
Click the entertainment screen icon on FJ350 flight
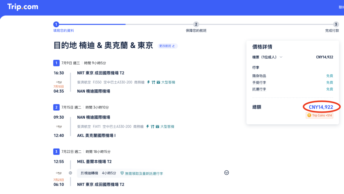point(158,82)
